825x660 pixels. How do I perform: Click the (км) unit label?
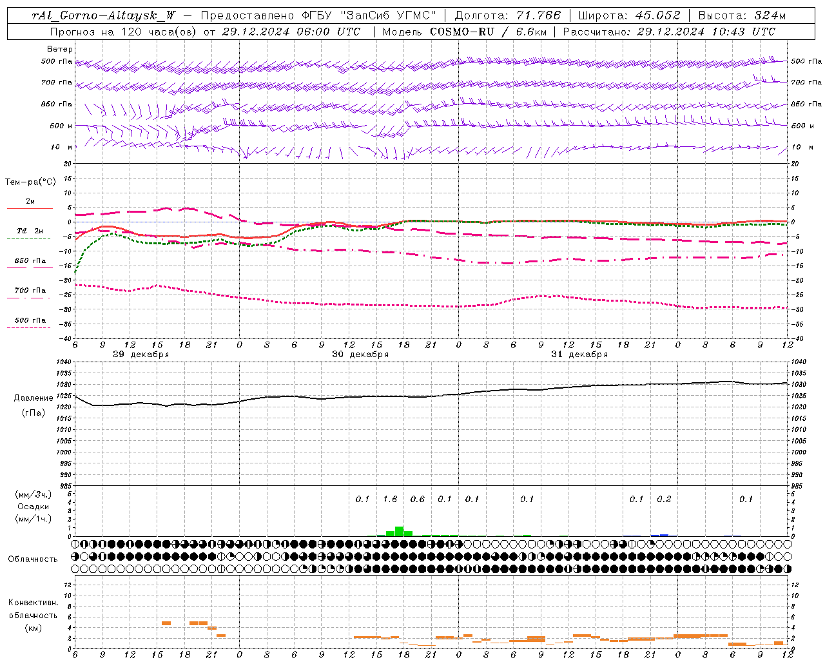tap(34, 628)
